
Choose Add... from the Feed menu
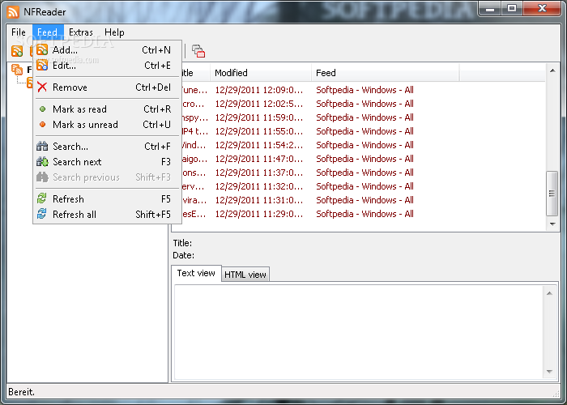[x=108, y=50]
